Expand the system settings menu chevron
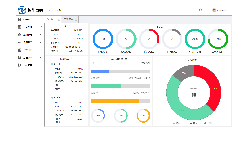This screenshot has width=248, height=149. (41, 65)
